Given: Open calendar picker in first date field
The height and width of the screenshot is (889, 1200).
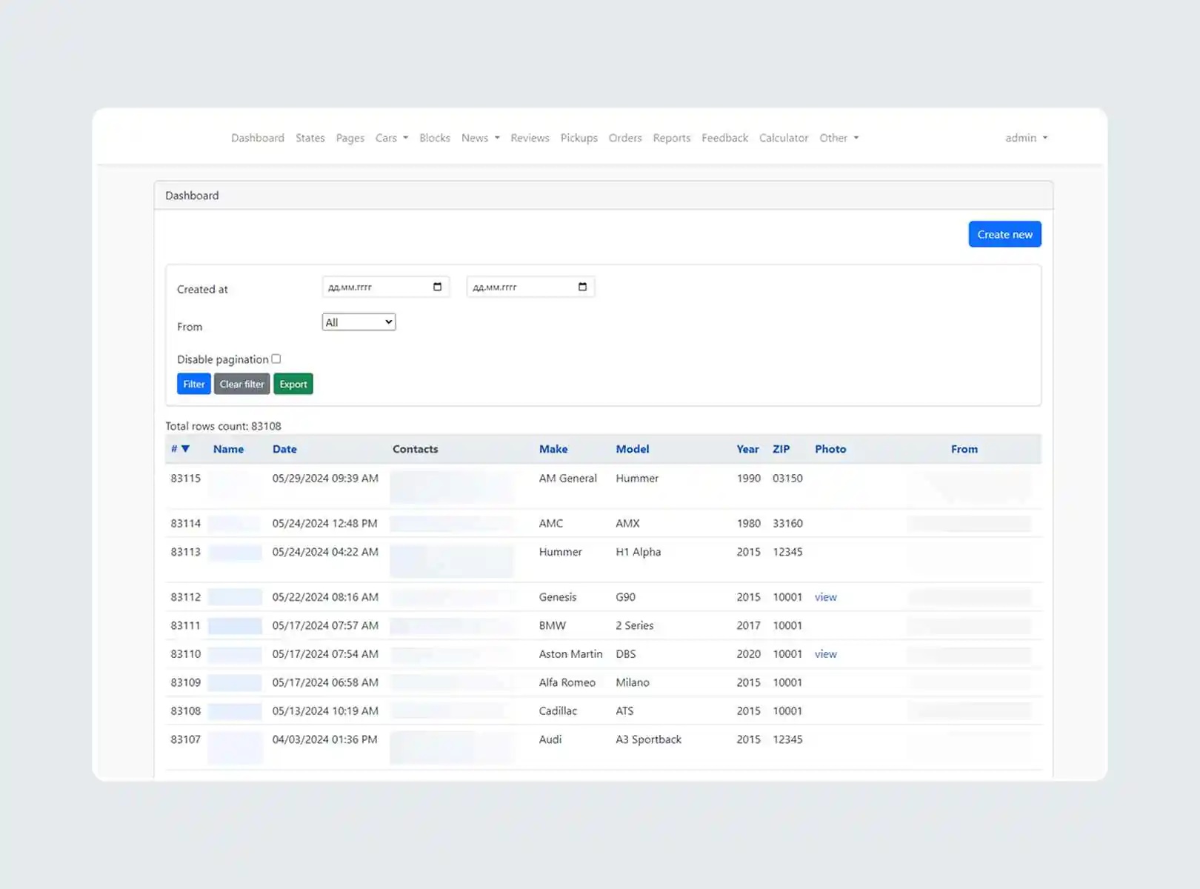Looking at the screenshot, I should tap(437, 287).
